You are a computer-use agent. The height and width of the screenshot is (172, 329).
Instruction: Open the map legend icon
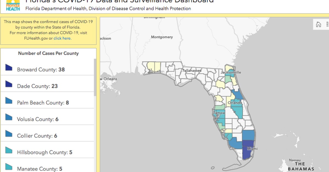click(x=327, y=24)
